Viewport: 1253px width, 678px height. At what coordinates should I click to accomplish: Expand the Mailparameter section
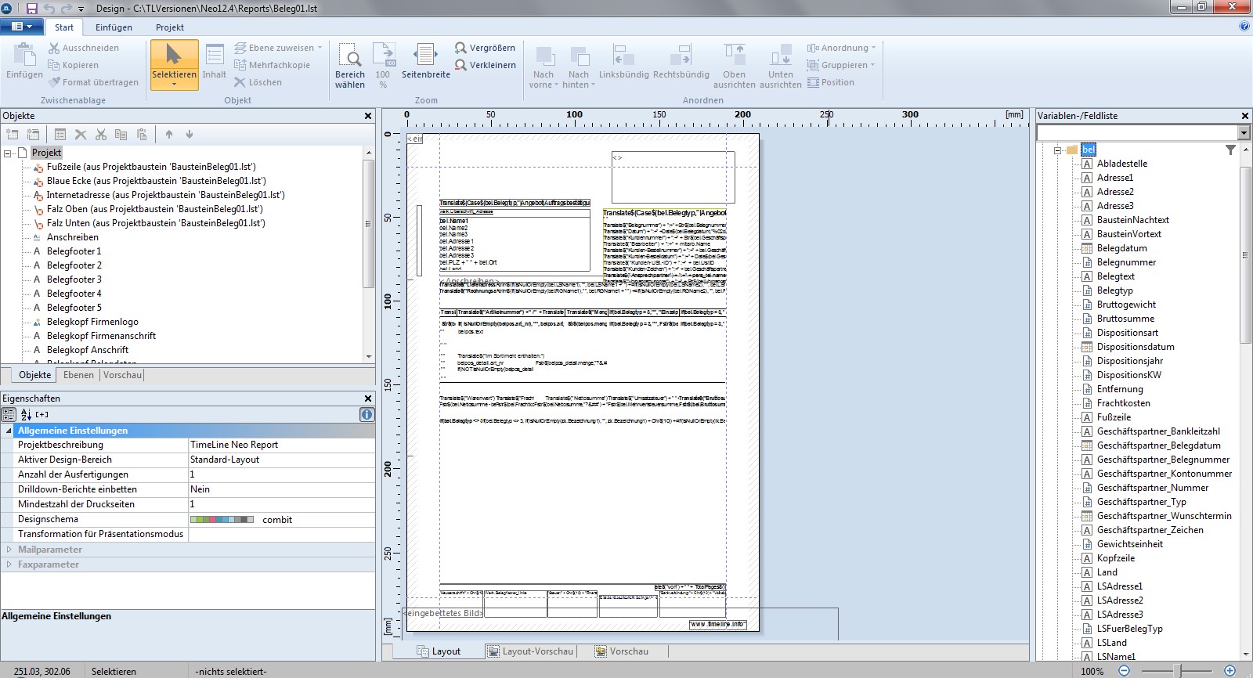pos(9,550)
